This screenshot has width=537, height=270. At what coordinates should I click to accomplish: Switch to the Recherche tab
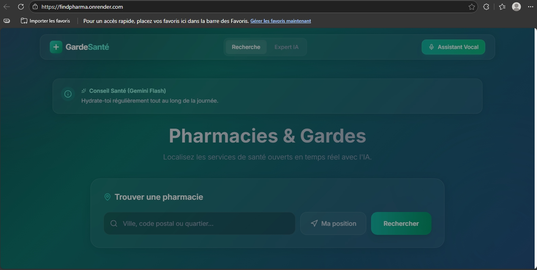245,47
